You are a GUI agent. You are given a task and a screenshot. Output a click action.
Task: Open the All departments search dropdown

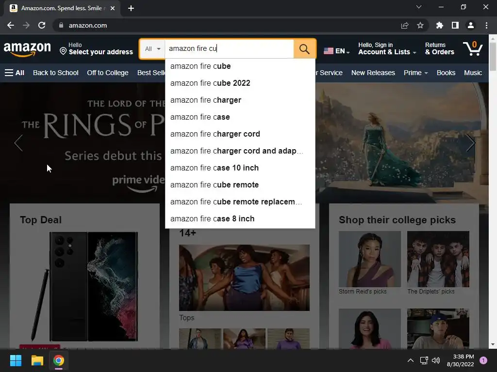[x=152, y=49]
